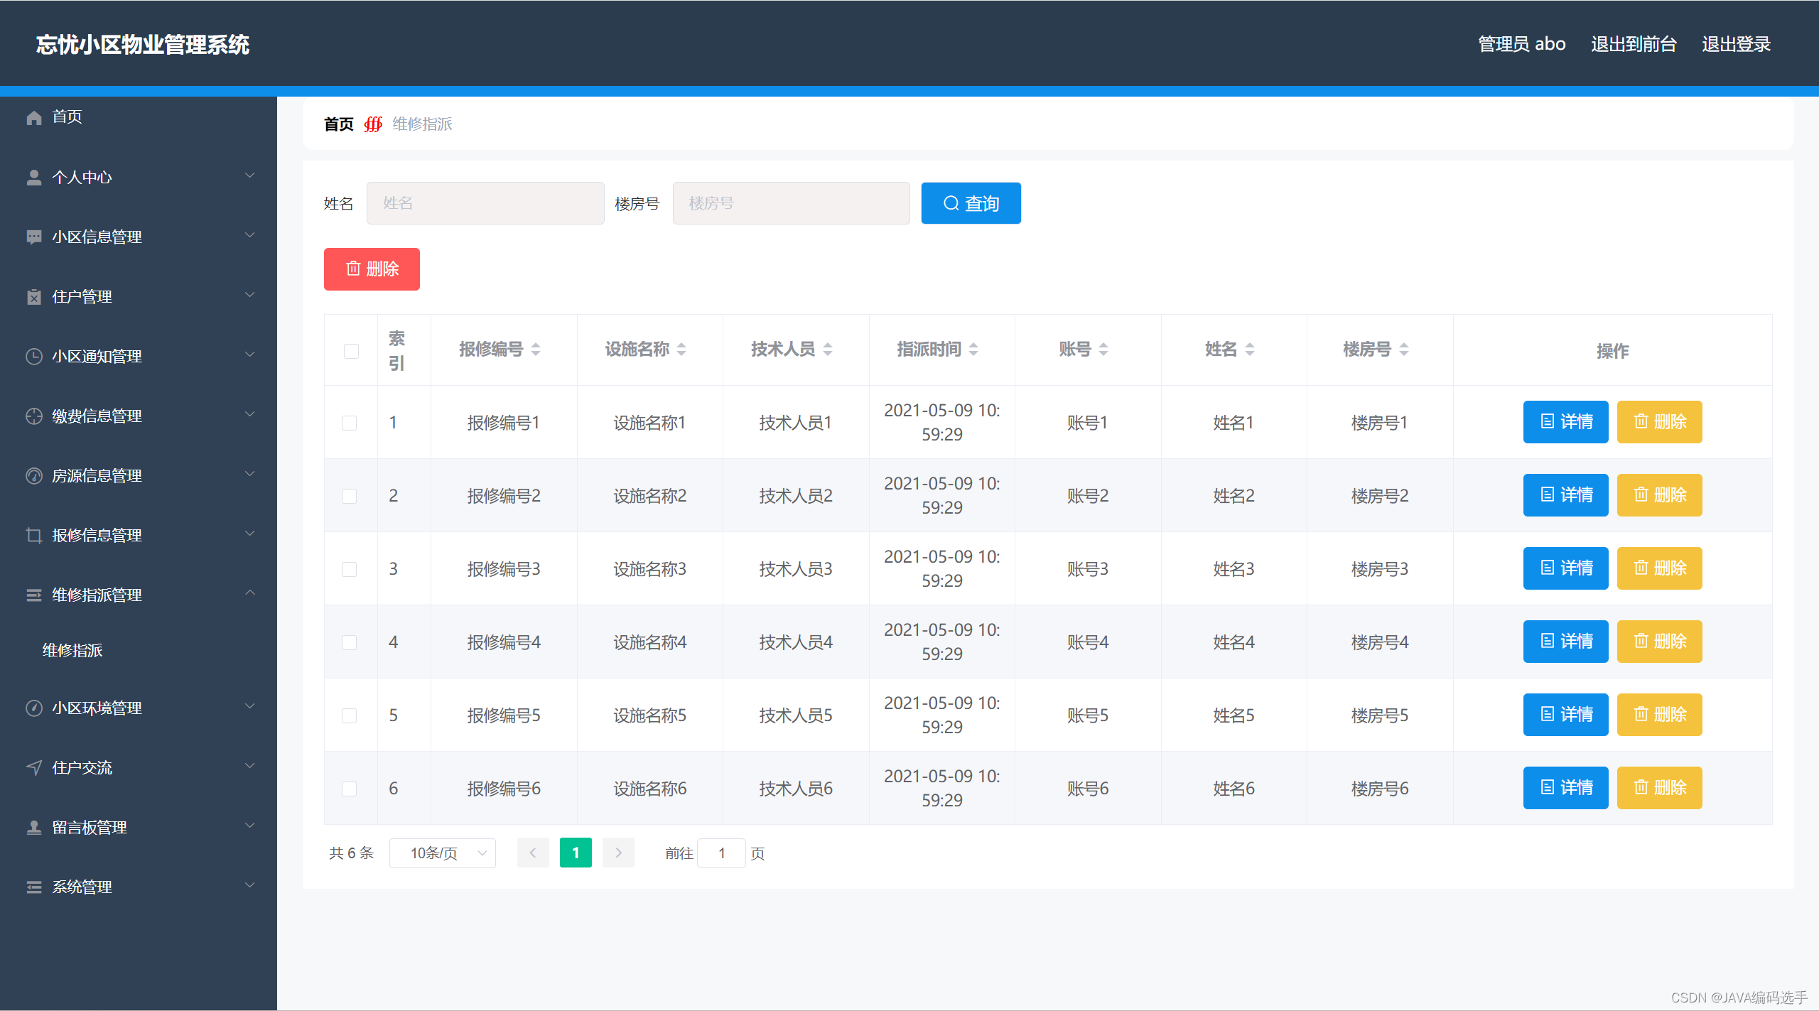Click the 小区通知管理 clock icon

34,356
